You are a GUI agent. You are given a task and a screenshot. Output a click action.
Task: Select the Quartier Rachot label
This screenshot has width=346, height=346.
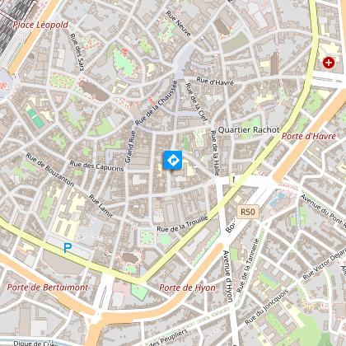tap(249, 130)
